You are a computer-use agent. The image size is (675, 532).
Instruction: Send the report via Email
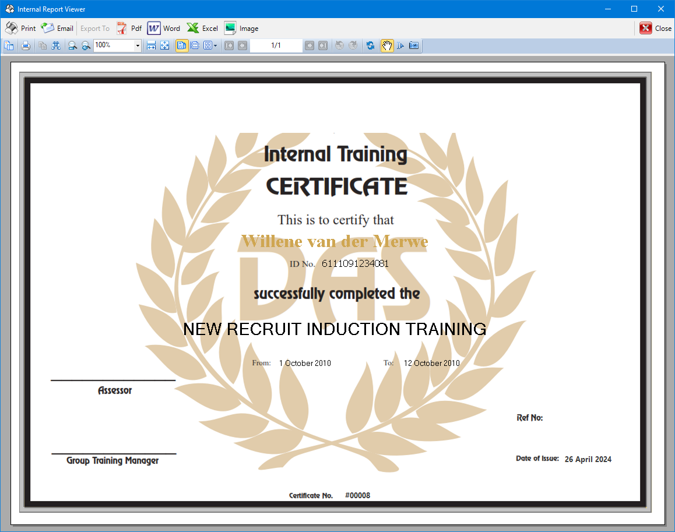tap(57, 29)
